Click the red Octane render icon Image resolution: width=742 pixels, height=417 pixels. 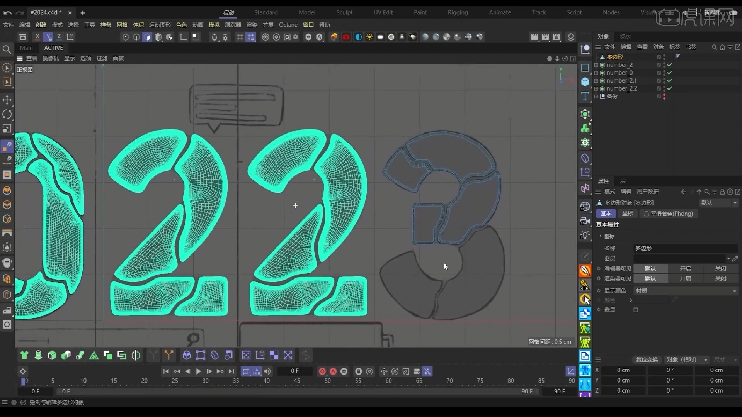pos(346,37)
